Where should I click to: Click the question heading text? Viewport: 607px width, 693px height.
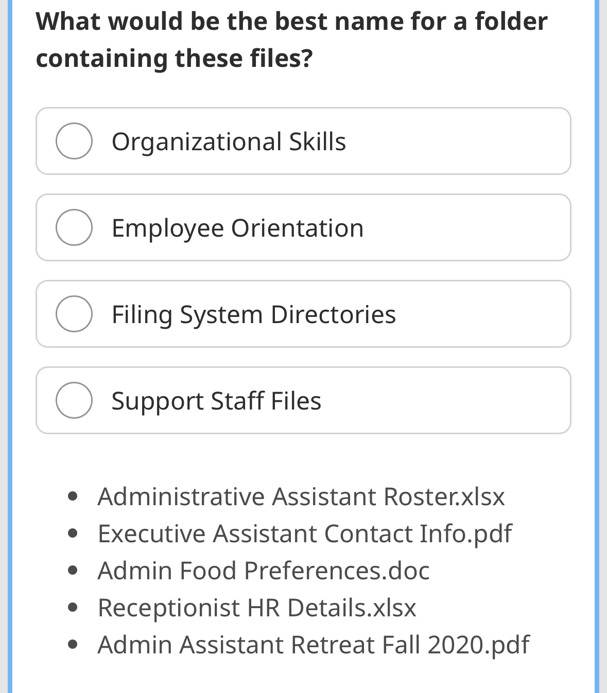pyautogui.click(x=291, y=39)
